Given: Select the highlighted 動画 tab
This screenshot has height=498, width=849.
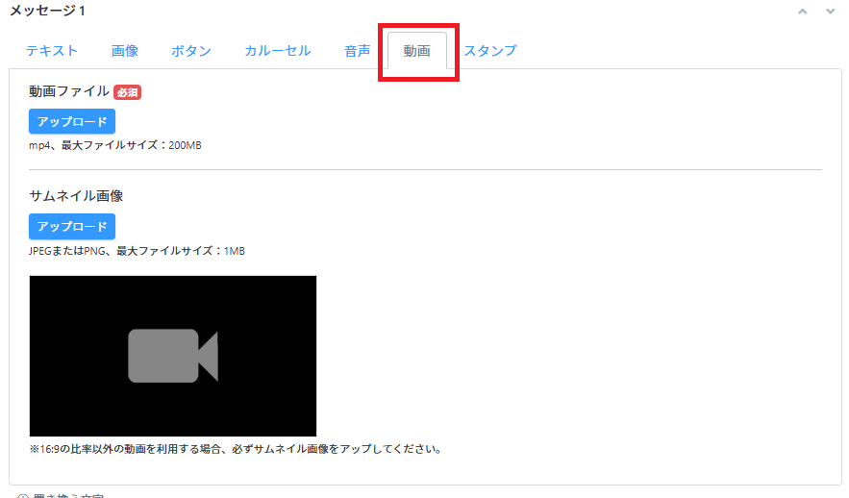Looking at the screenshot, I should tap(417, 51).
